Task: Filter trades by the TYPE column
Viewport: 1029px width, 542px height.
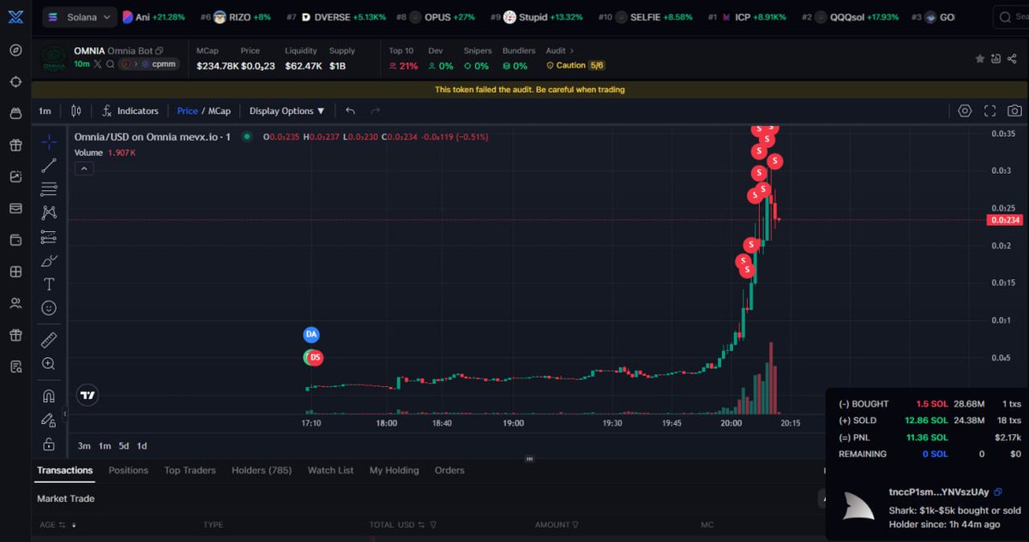Action: pyautogui.click(x=213, y=525)
